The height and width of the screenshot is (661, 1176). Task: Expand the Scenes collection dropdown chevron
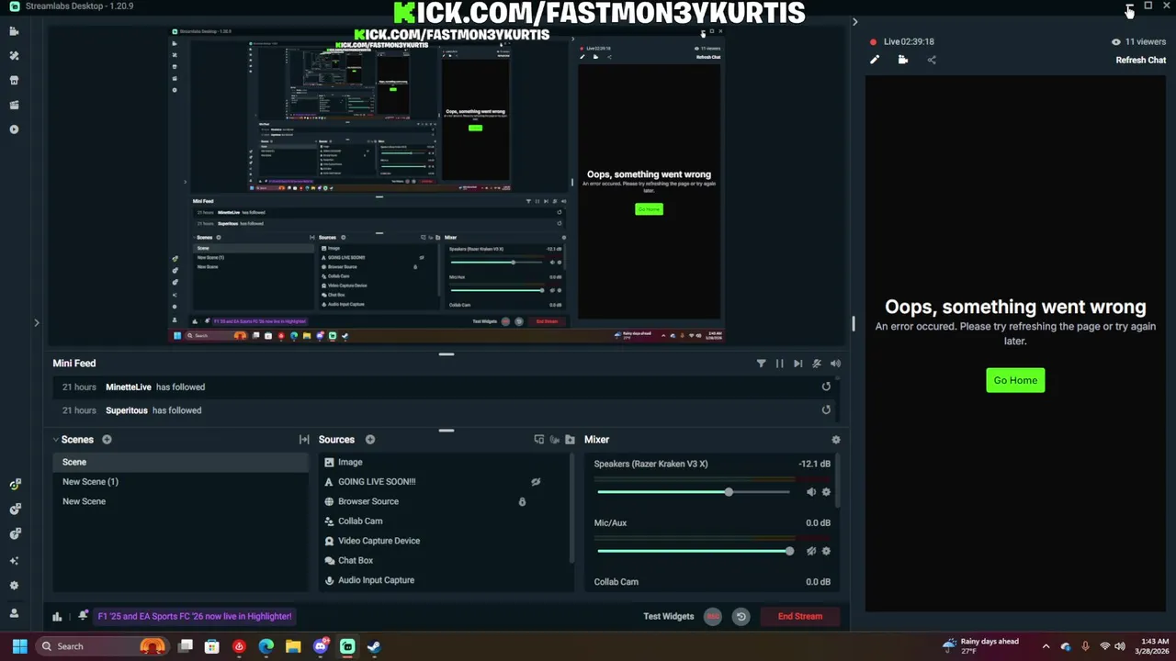tap(55, 440)
